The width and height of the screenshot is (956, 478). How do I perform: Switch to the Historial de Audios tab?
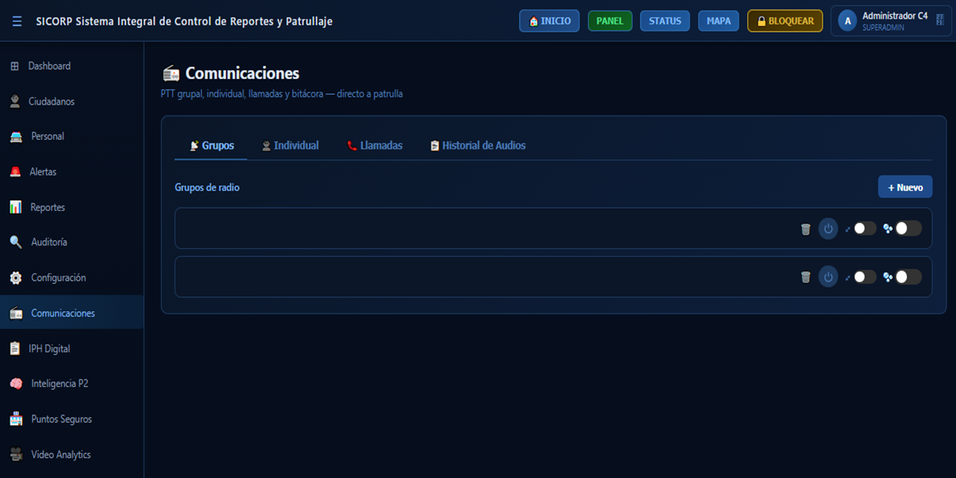pos(477,145)
